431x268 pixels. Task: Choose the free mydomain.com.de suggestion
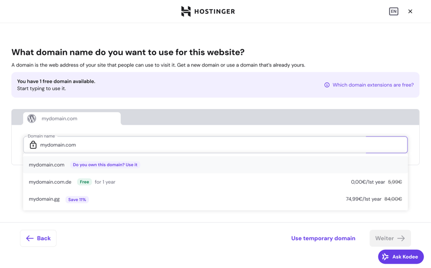coord(50,182)
